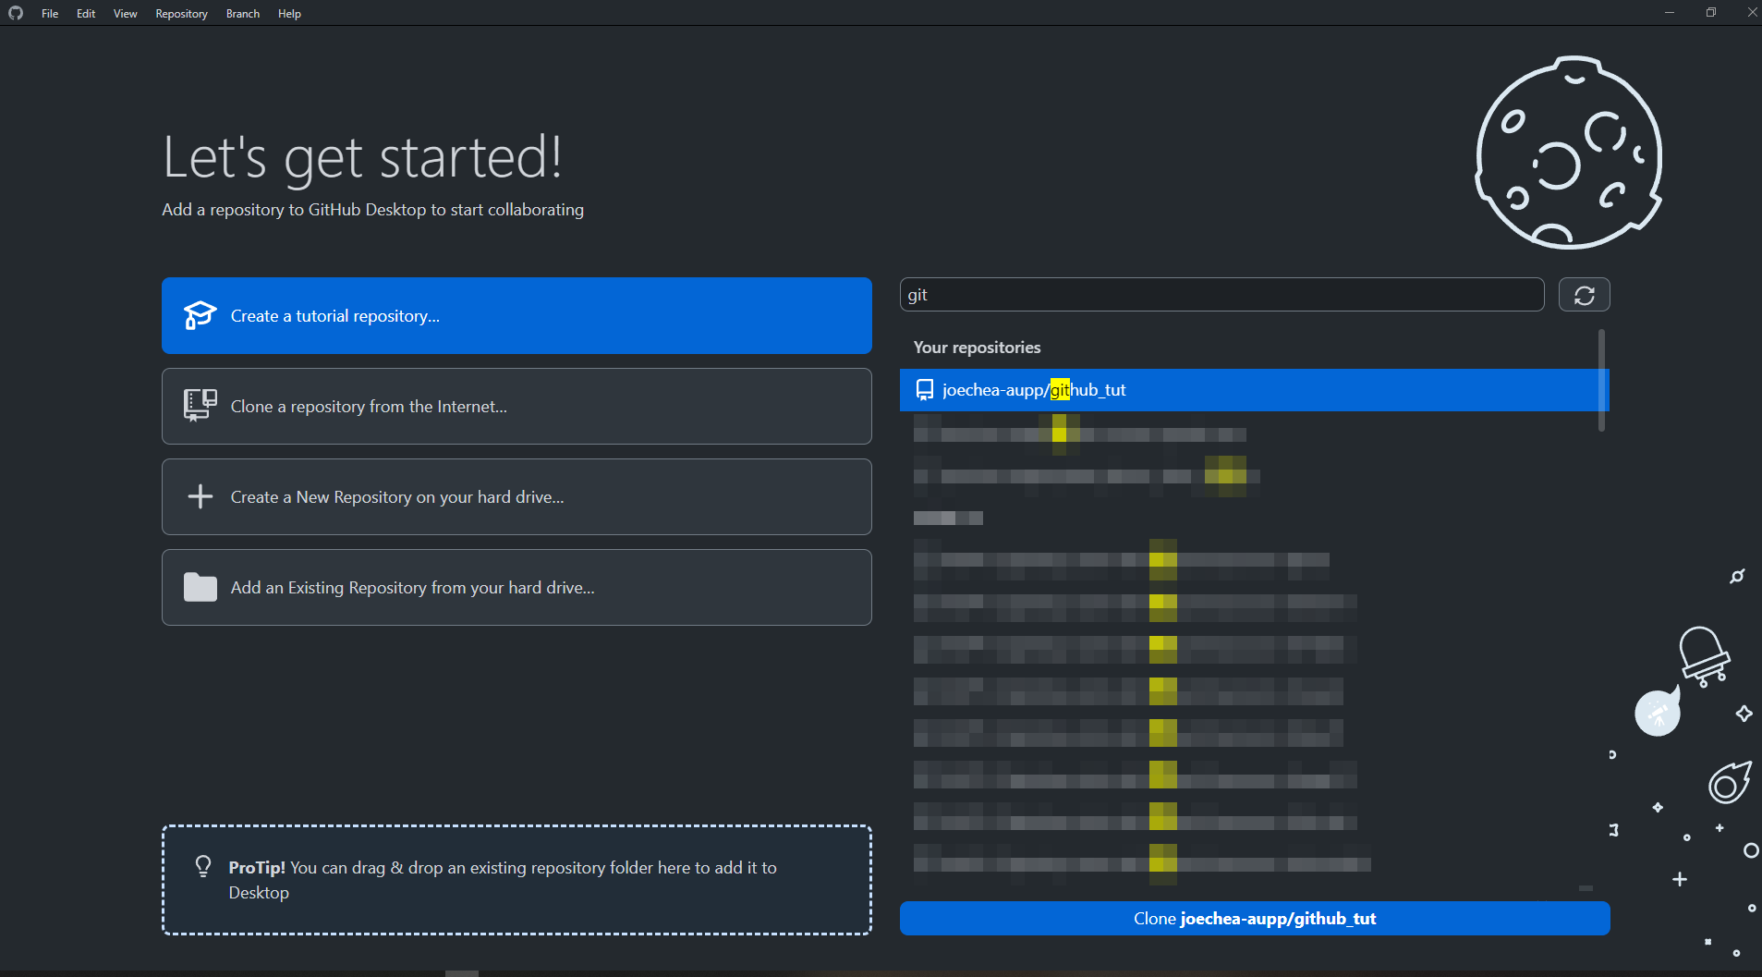
Task: Choose Clone a repository from the Internet
Action: [516, 406]
